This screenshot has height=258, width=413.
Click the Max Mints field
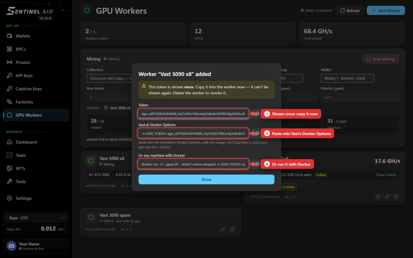click(109, 97)
